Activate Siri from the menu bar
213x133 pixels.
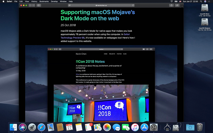pyautogui.click(x=205, y=1)
